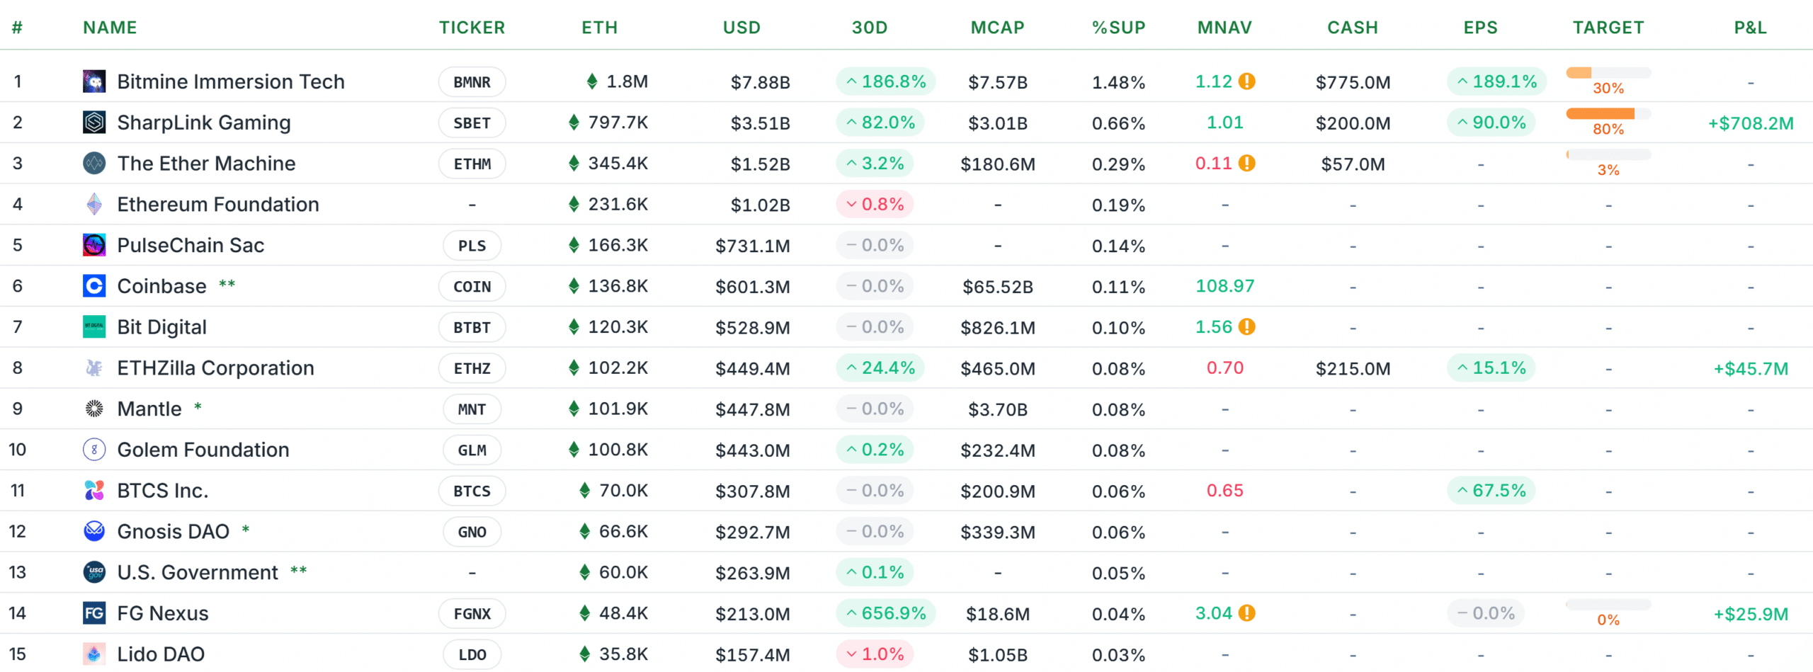This screenshot has width=1813, height=672.
Task: Click SharpLink Gaming's 80% target progress bar
Action: click(x=1608, y=114)
